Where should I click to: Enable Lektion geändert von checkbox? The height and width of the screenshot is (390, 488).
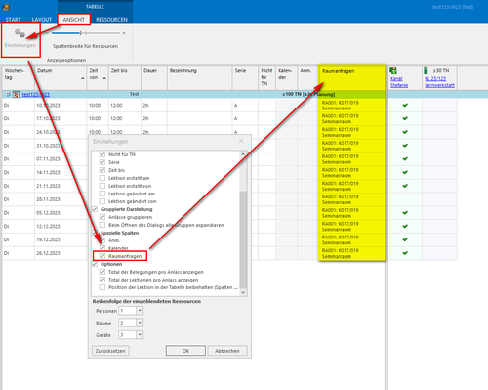pyautogui.click(x=102, y=201)
